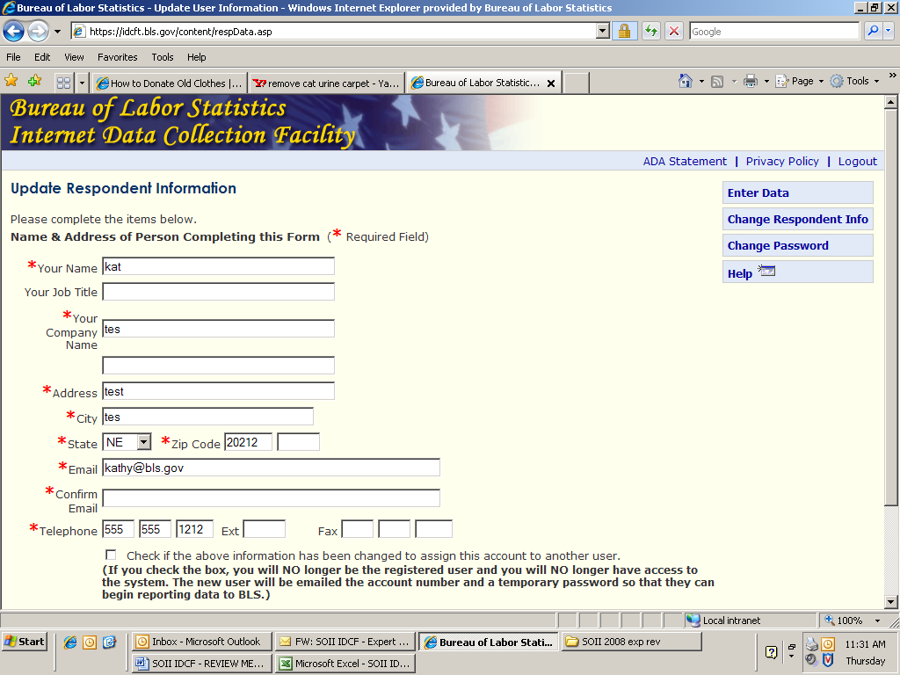Click the ADA Statement link
The image size is (900, 675).
point(685,162)
